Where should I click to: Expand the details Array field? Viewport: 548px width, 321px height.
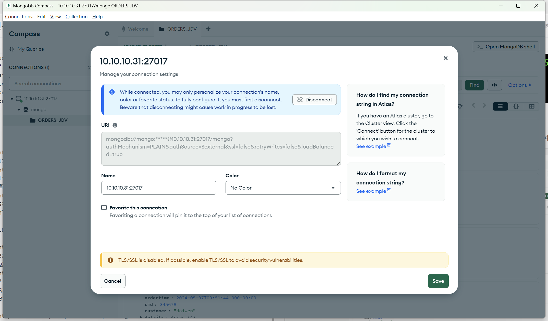(x=141, y=317)
